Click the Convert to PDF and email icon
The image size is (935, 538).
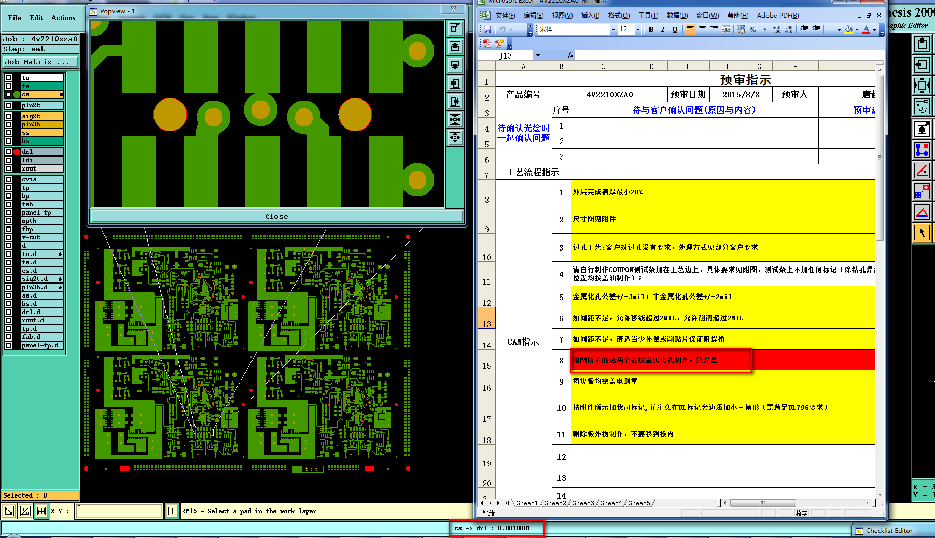coord(499,44)
